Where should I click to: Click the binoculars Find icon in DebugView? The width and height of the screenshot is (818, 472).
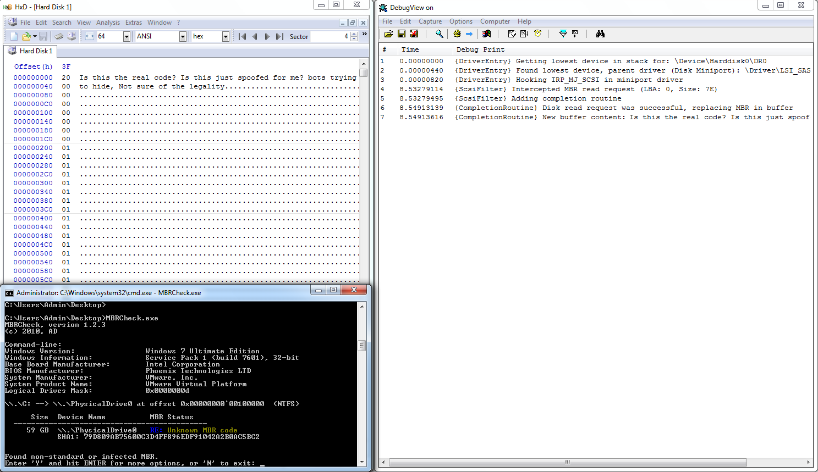(x=600, y=34)
